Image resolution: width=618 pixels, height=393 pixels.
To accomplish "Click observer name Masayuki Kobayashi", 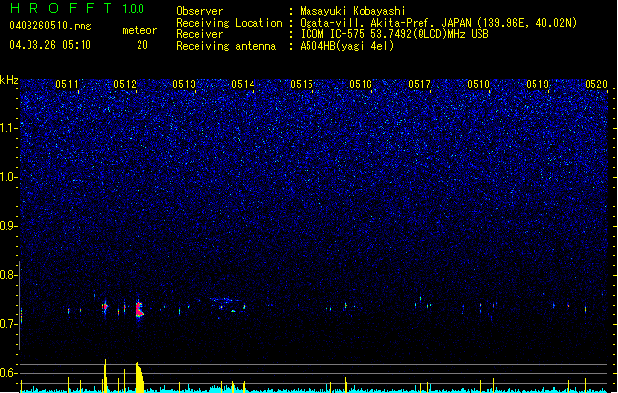I will (353, 11).
